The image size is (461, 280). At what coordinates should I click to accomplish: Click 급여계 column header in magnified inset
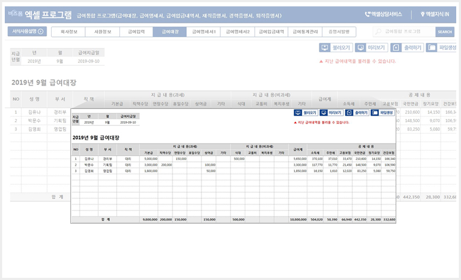click(x=298, y=150)
